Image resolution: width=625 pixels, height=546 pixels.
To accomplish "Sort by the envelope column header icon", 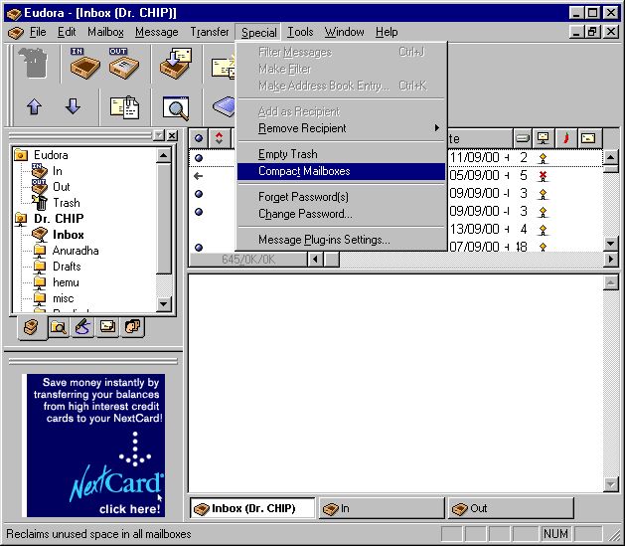I will point(589,138).
